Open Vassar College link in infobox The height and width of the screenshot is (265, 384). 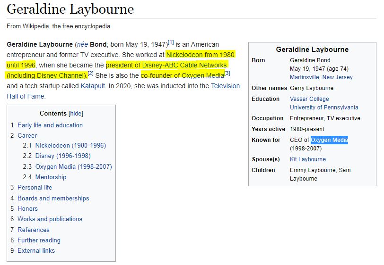pyautogui.click(x=309, y=99)
